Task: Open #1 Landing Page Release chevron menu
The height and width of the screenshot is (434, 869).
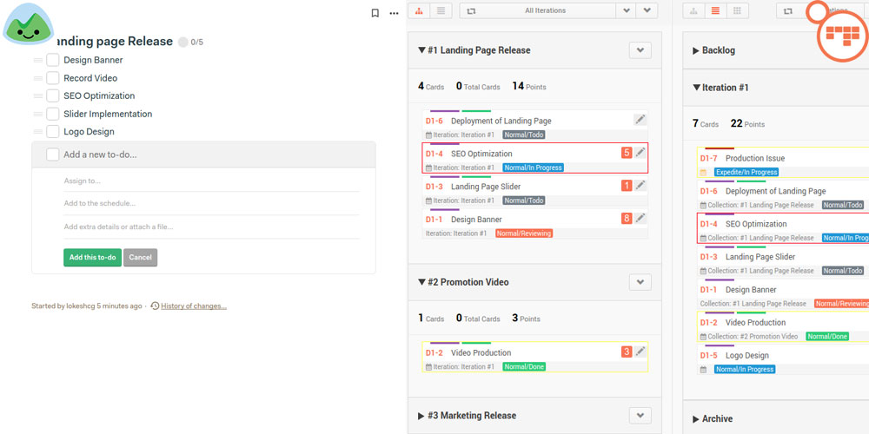Action: (x=640, y=50)
